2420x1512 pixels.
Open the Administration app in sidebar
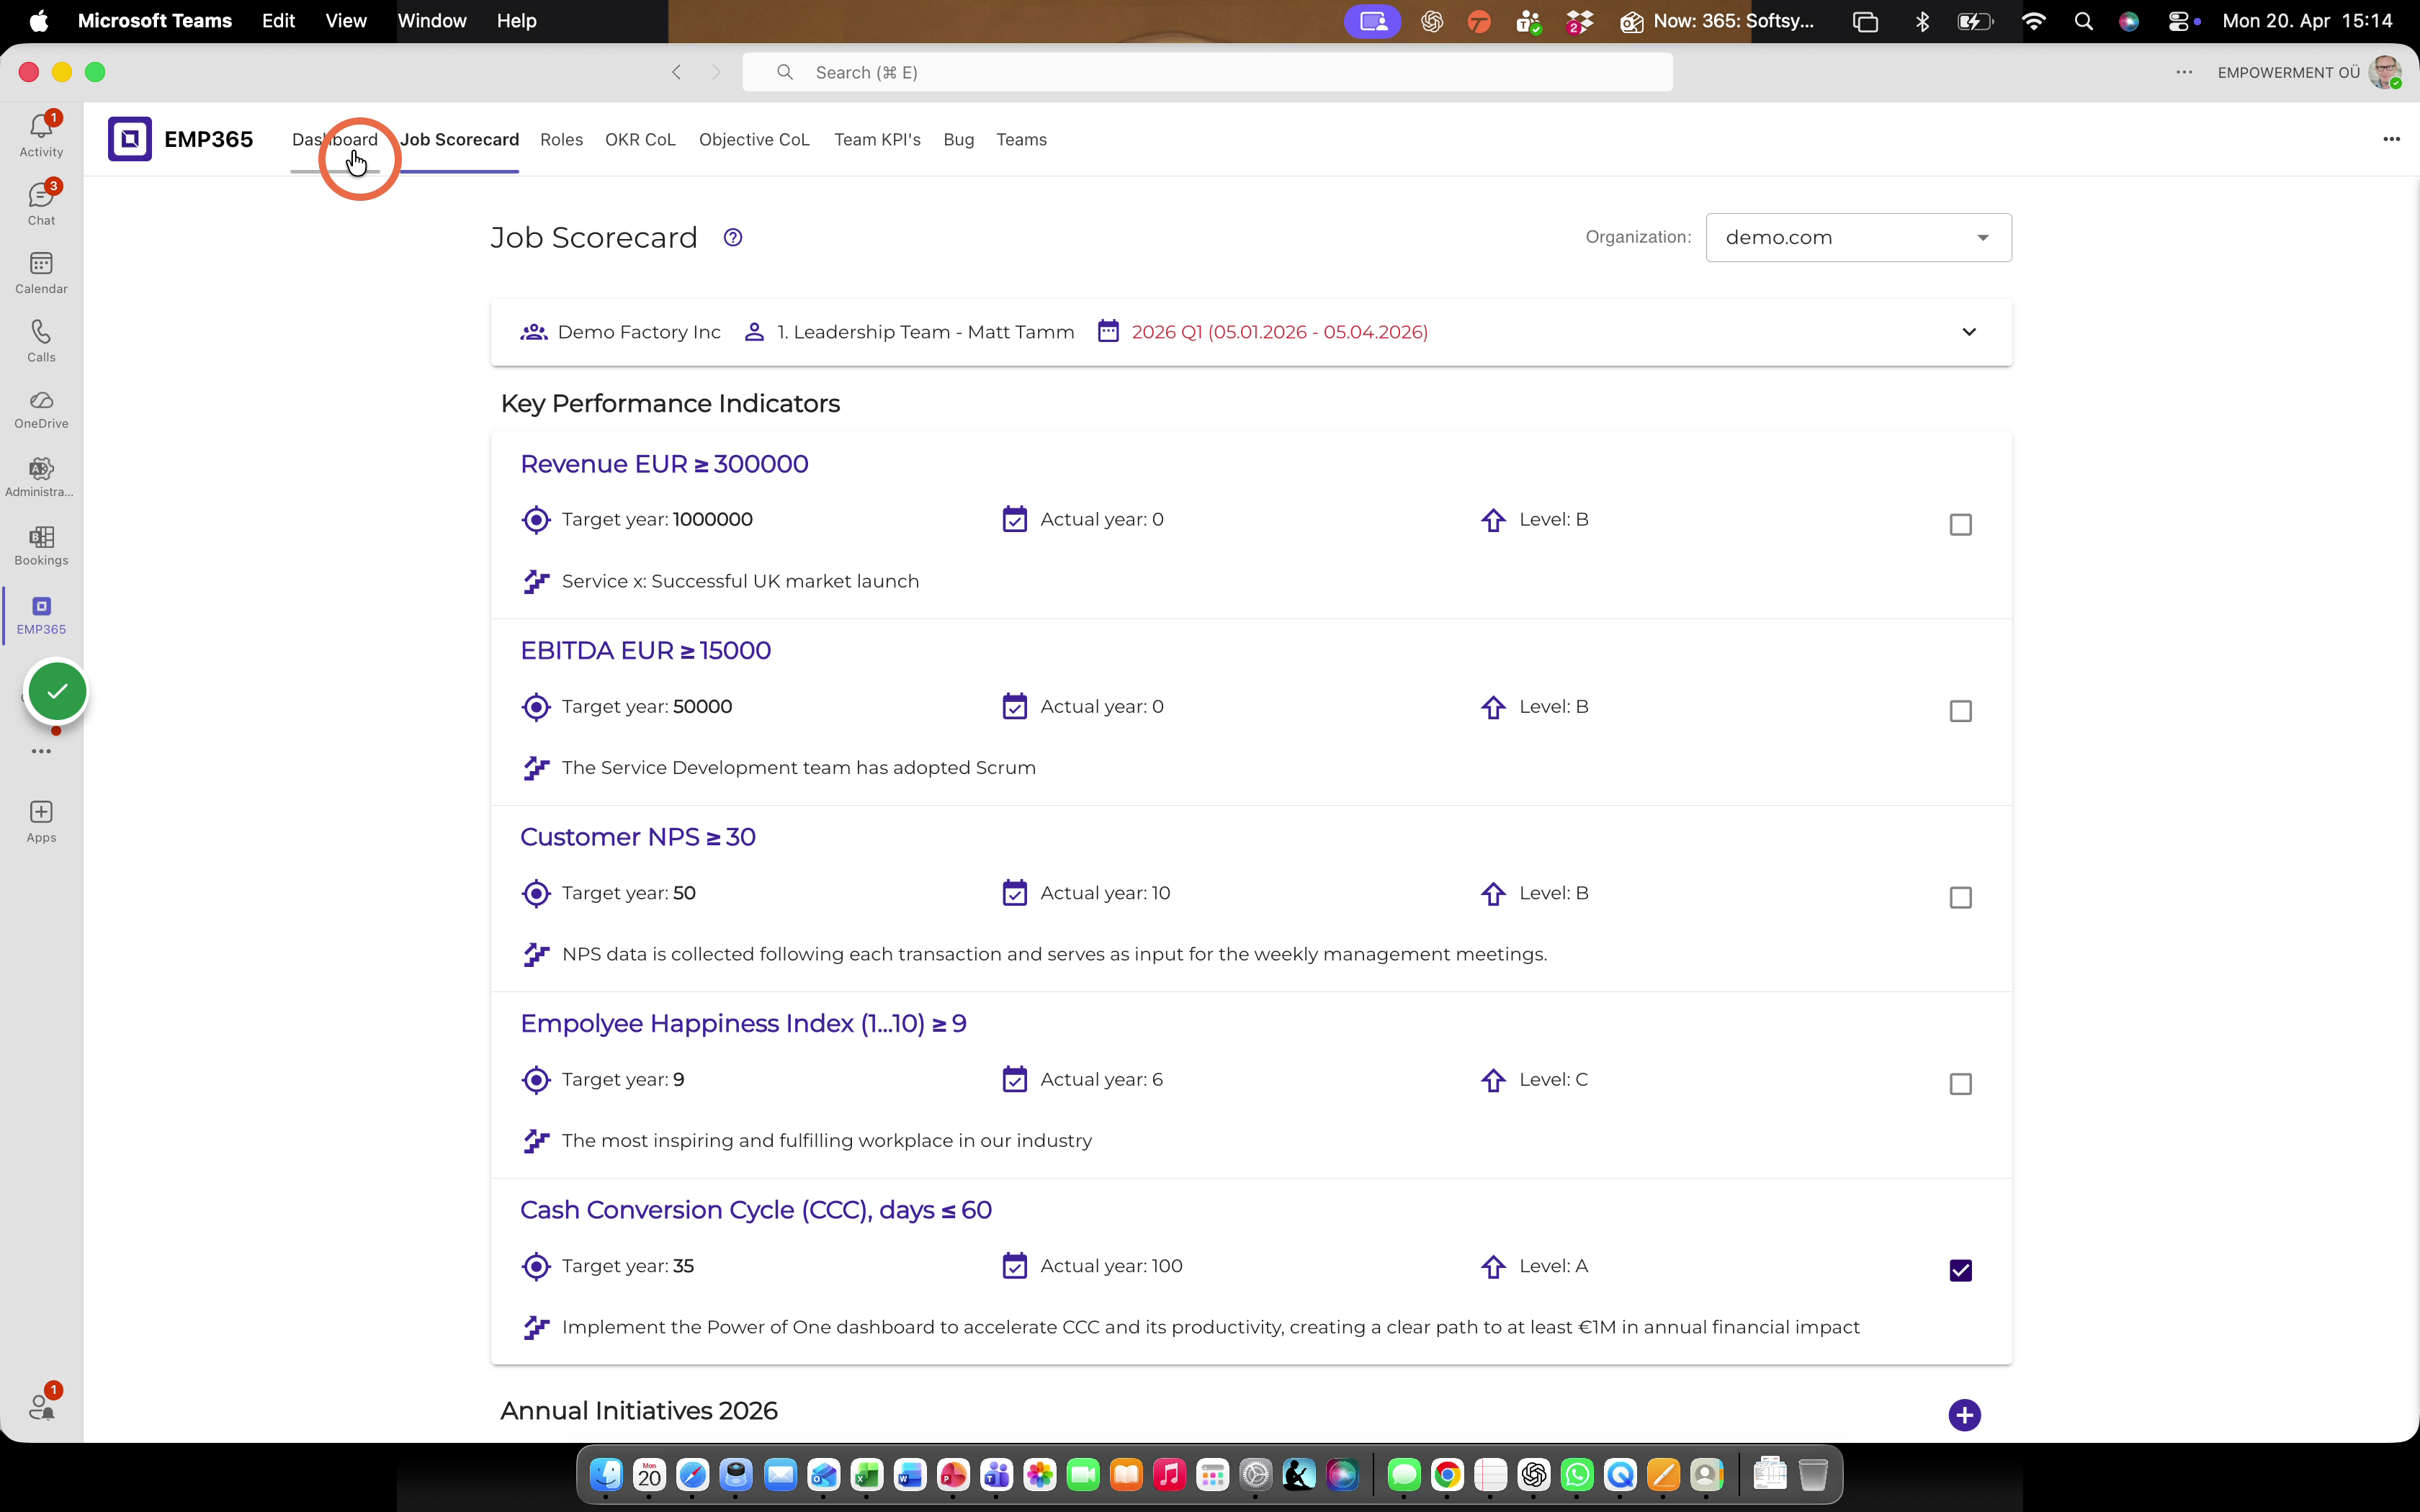[x=41, y=477]
